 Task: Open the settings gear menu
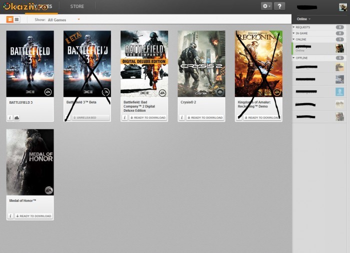266,7
